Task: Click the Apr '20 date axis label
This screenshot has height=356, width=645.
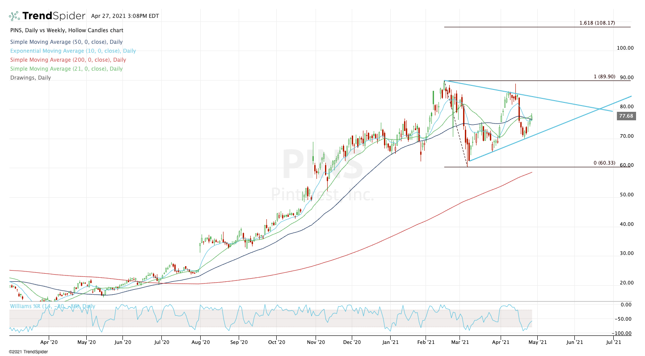Action: click(48, 343)
